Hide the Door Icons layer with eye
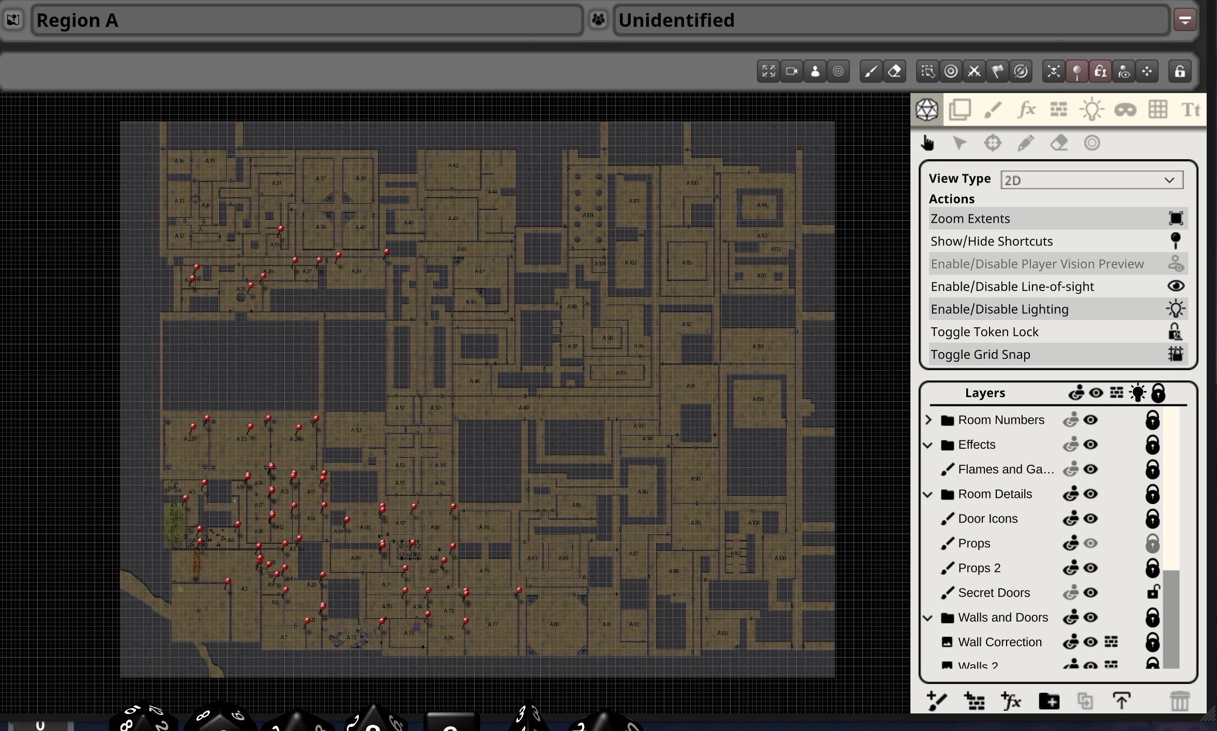This screenshot has width=1217, height=731. pos(1091,519)
